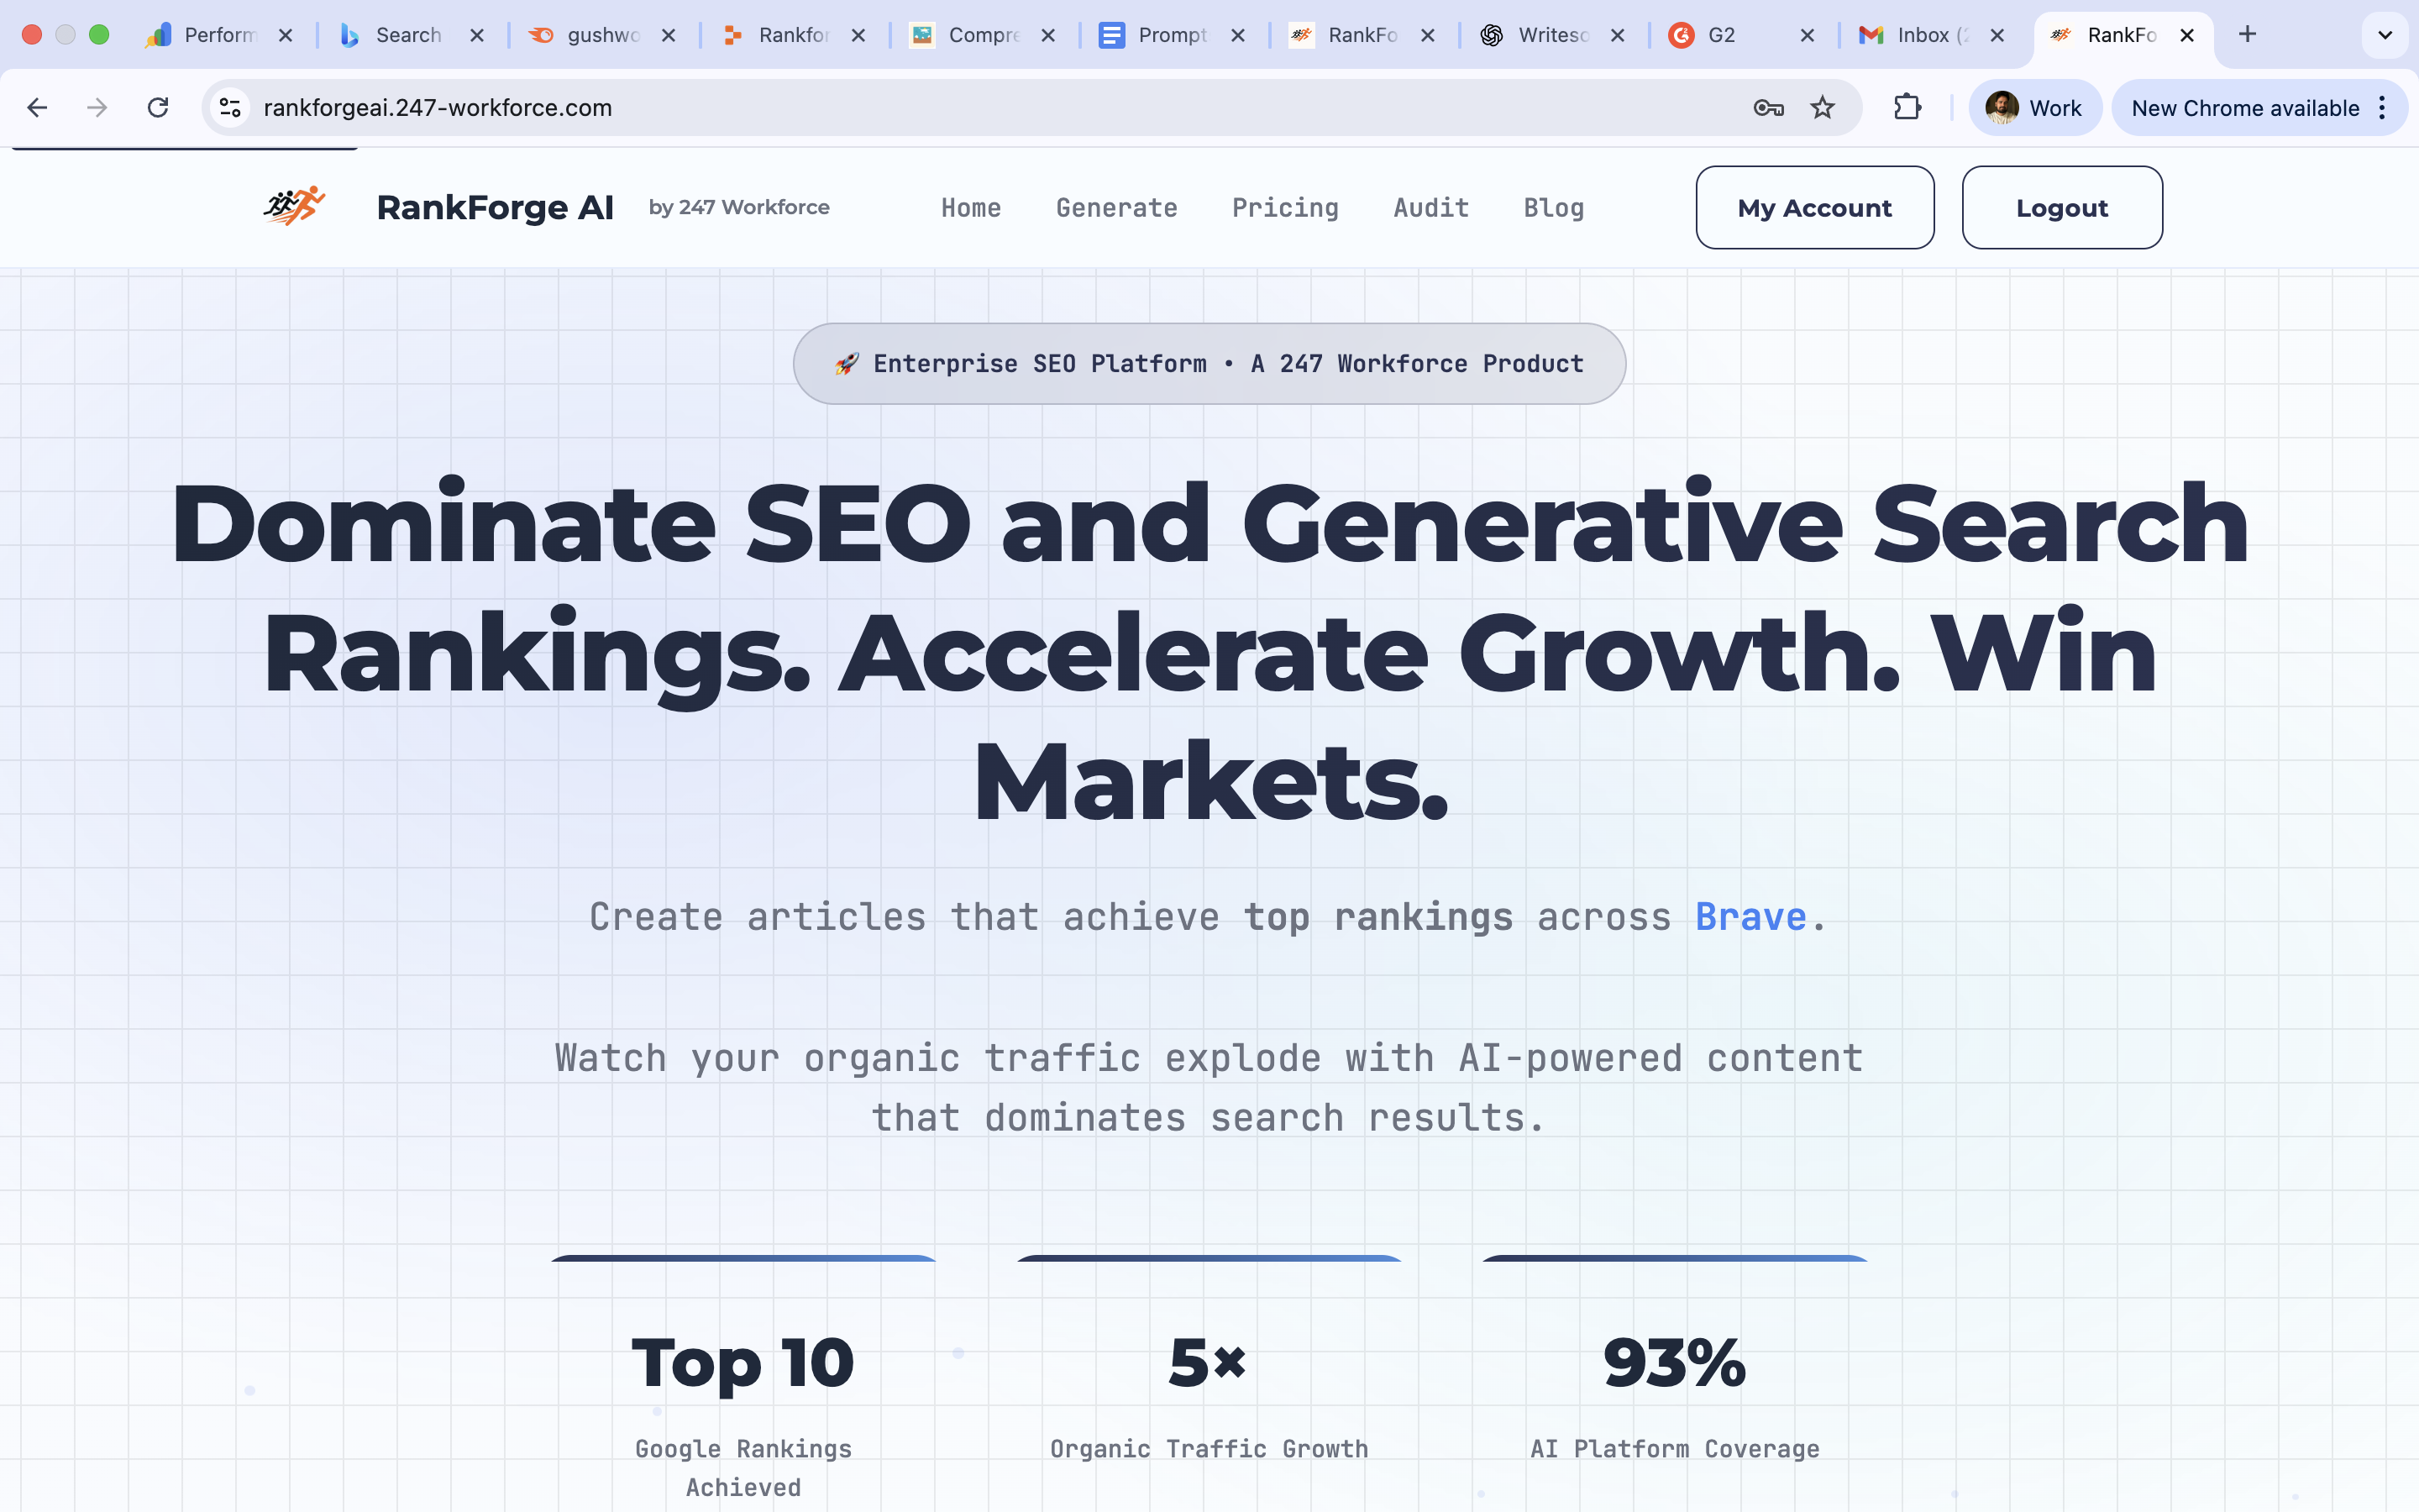Go back to previous page

click(x=37, y=108)
